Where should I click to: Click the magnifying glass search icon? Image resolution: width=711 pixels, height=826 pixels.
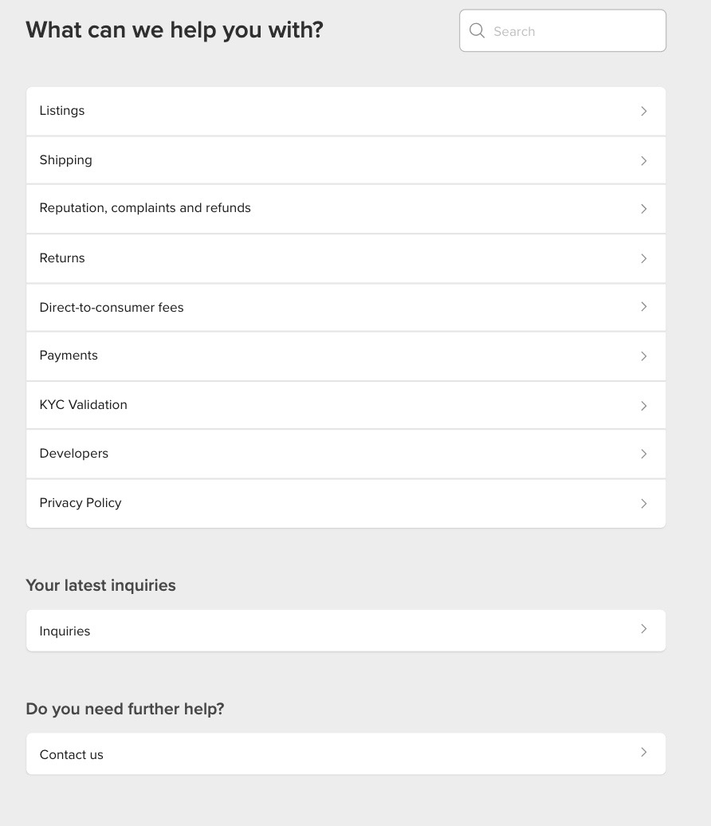[477, 30]
